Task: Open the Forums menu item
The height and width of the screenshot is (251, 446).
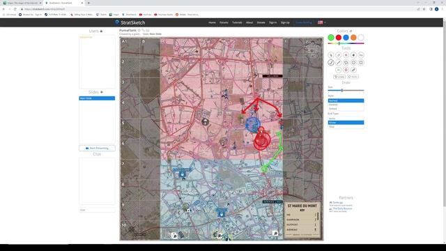Action: pos(224,22)
